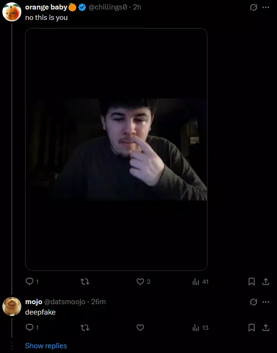Open more options for orange baby's post

(x=266, y=8)
